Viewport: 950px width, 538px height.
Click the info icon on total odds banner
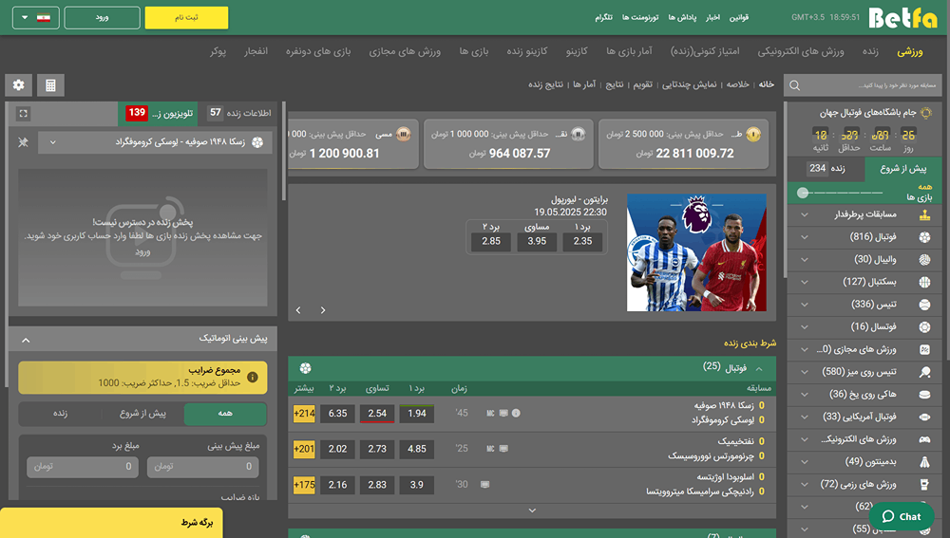253,377
